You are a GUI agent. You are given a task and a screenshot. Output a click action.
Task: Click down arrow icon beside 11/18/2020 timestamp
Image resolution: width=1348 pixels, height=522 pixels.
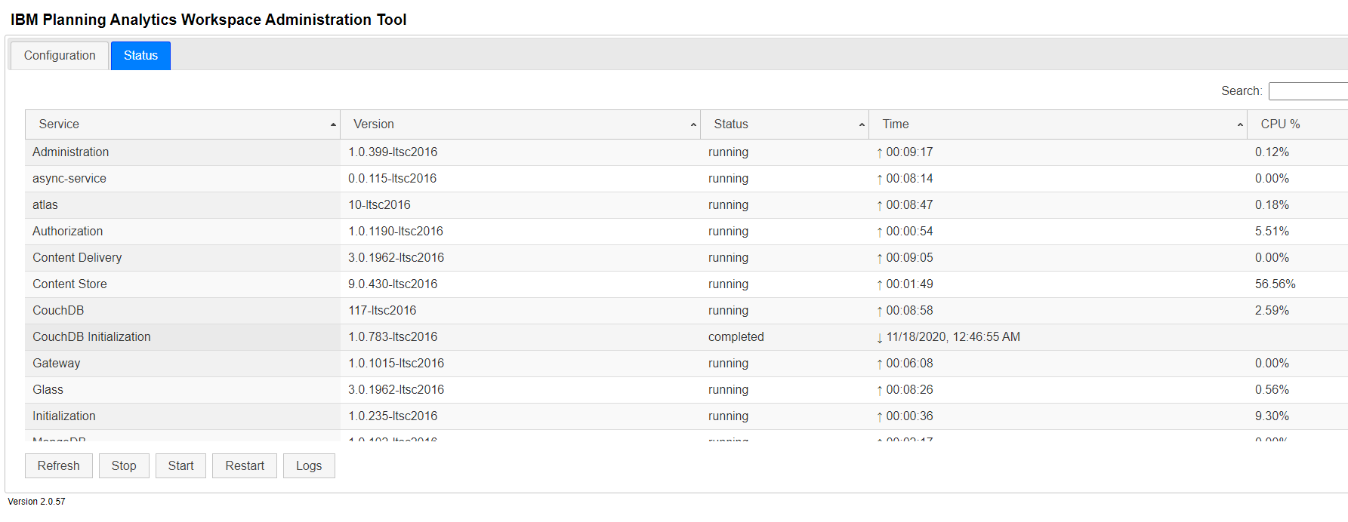(880, 338)
